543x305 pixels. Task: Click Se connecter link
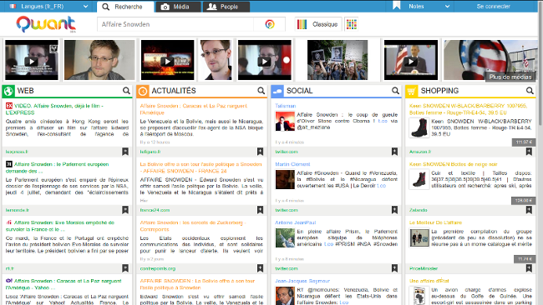pyautogui.click(x=493, y=6)
